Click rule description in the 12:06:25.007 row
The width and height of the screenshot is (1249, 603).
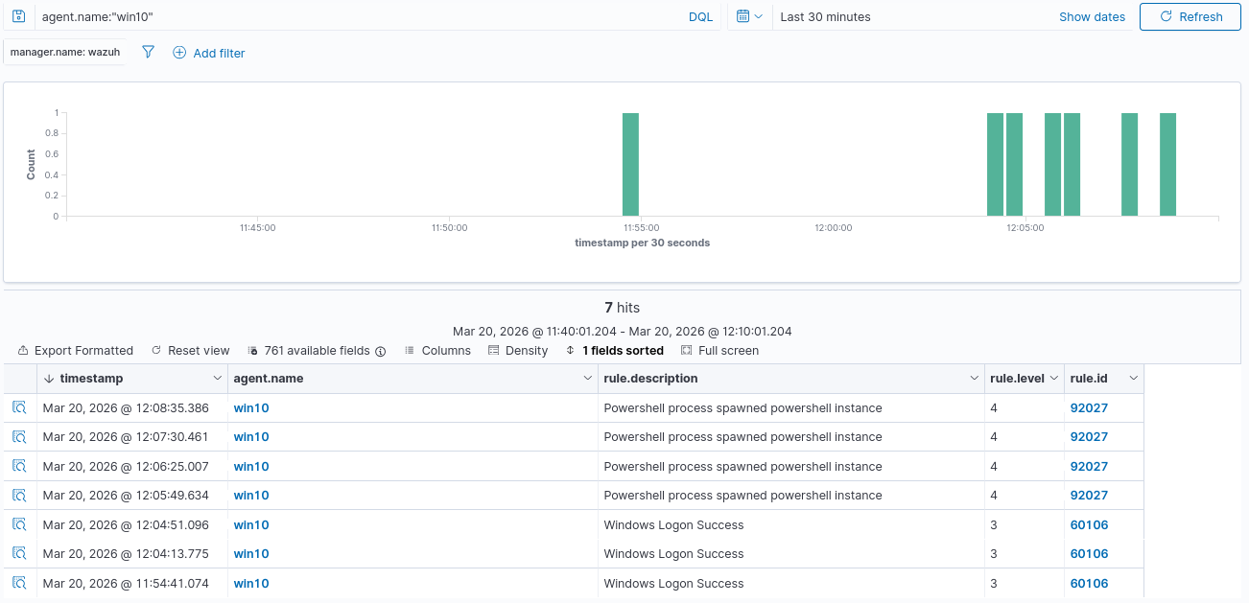coord(742,467)
